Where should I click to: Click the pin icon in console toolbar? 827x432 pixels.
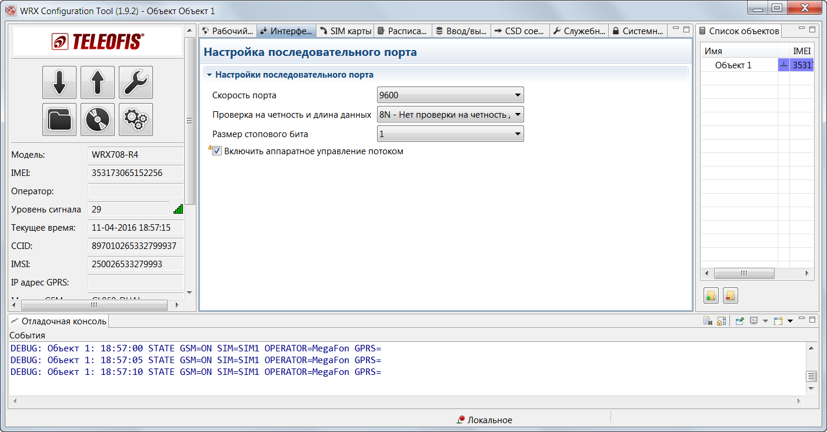pos(739,321)
